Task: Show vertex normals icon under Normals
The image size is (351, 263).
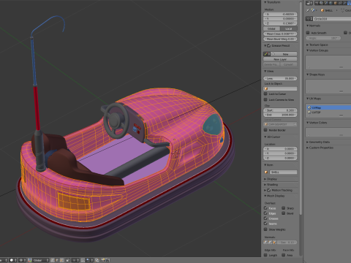Action: [265, 243]
